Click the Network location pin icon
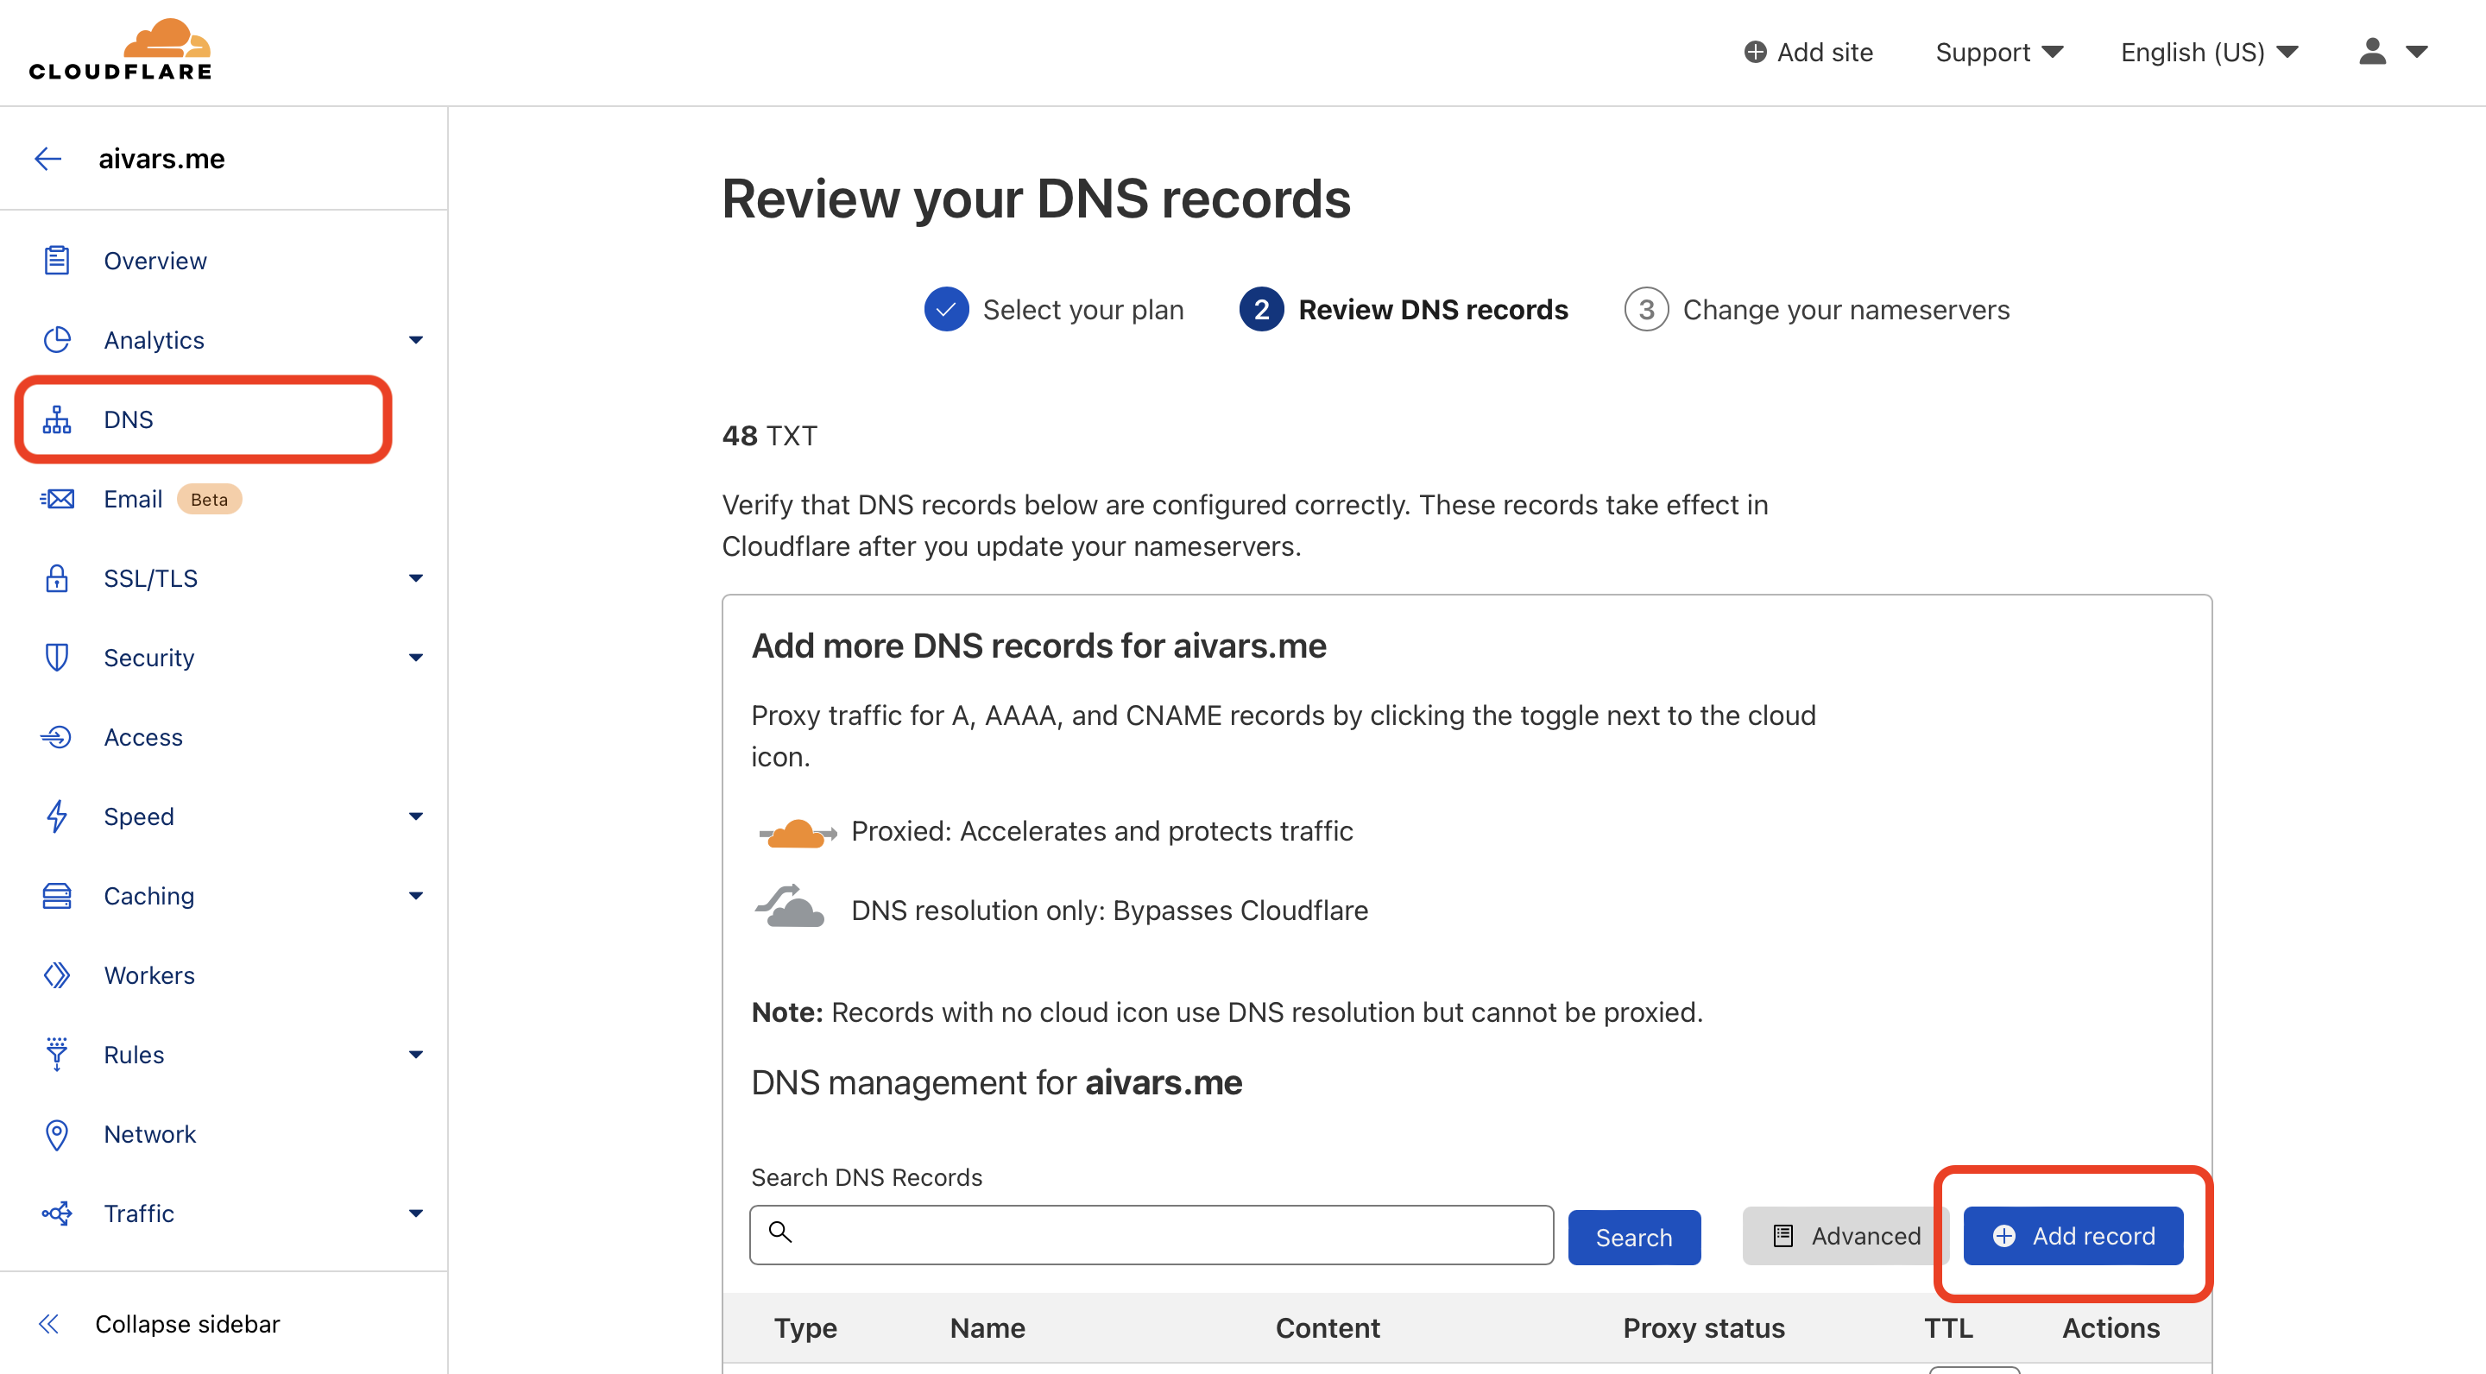The width and height of the screenshot is (2486, 1374). click(x=57, y=1134)
